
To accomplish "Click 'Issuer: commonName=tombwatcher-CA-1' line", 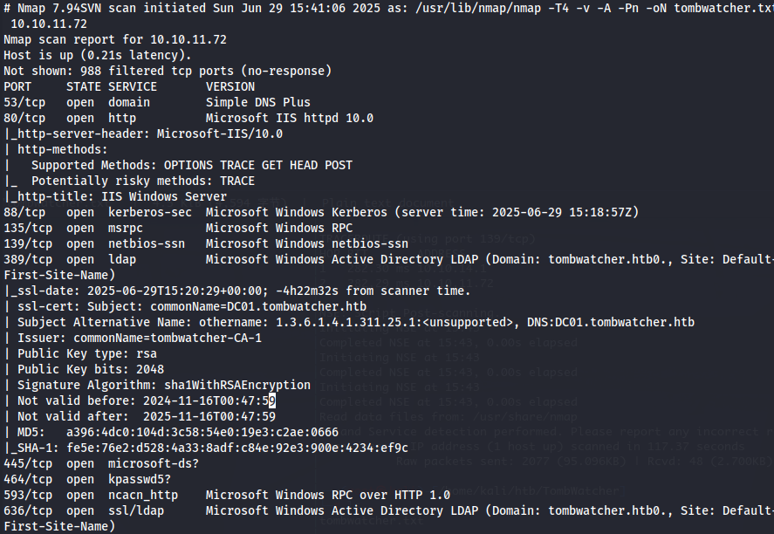I will tap(140, 338).
